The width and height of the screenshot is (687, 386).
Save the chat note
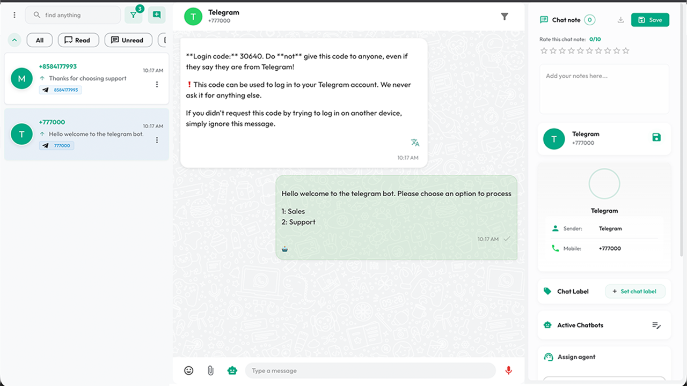click(x=650, y=20)
